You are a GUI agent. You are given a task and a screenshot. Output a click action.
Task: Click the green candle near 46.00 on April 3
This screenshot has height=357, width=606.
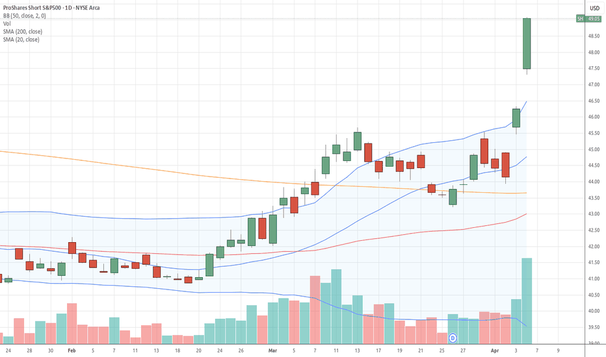516,118
